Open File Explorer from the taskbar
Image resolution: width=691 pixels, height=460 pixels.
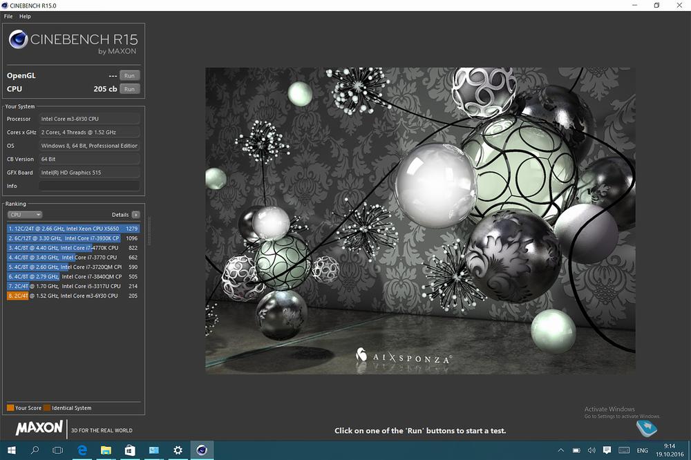[x=106, y=450]
